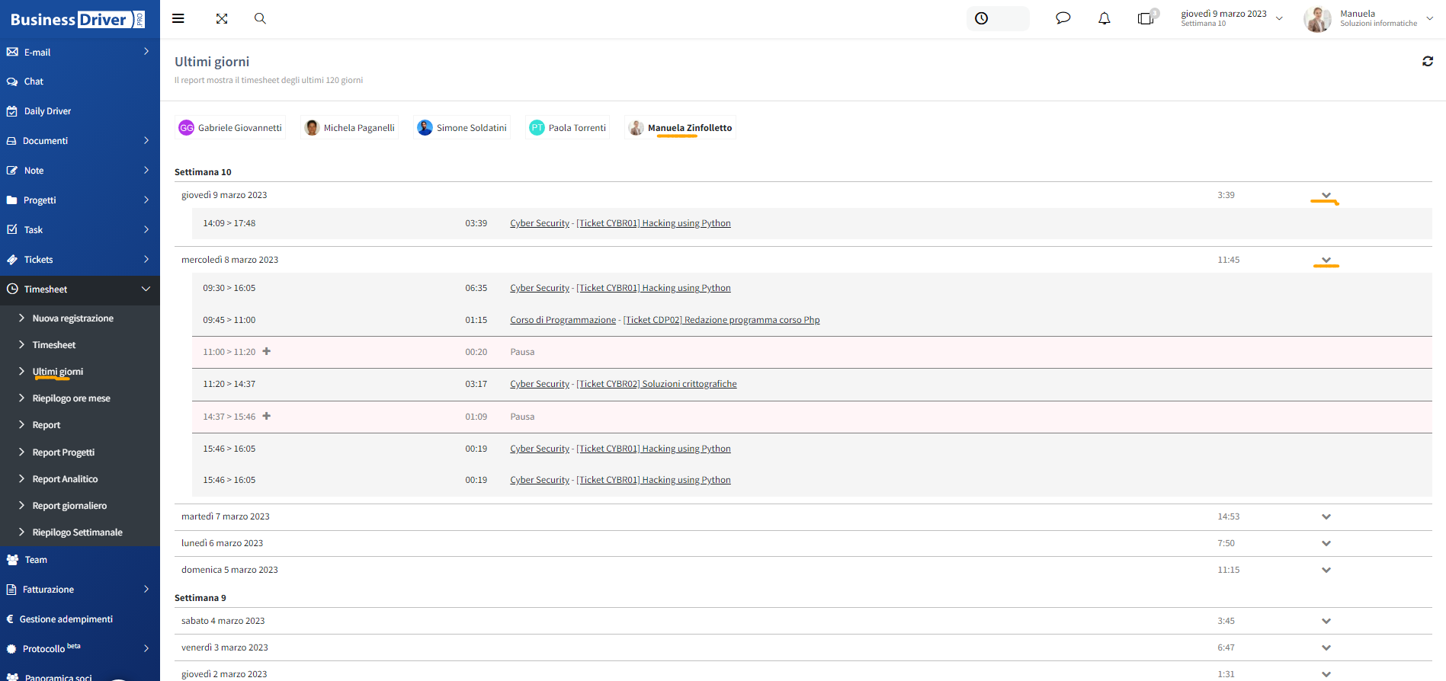
Task: Expand lunedì 6 marzo 2023 row chevron
Action: click(x=1326, y=543)
